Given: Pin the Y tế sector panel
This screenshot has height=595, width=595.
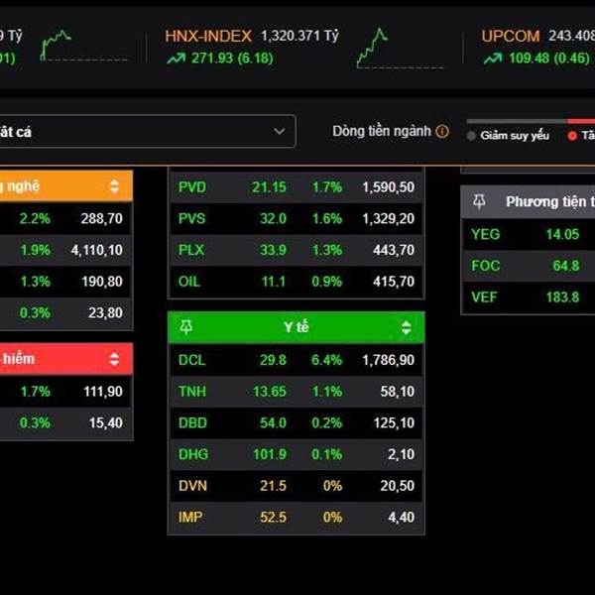Looking at the screenshot, I should click(185, 327).
